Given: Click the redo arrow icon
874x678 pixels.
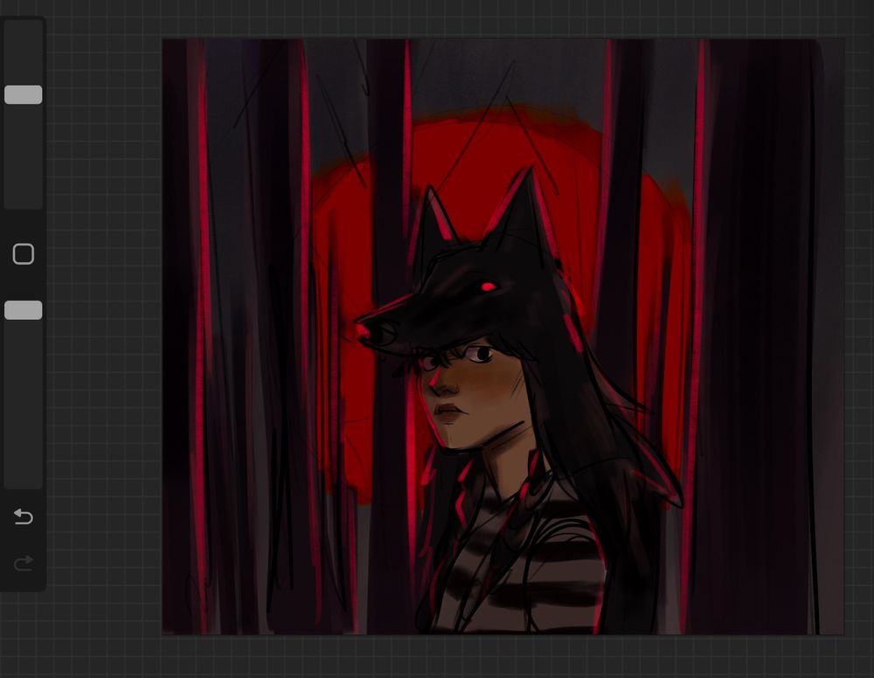Looking at the screenshot, I should click(24, 564).
